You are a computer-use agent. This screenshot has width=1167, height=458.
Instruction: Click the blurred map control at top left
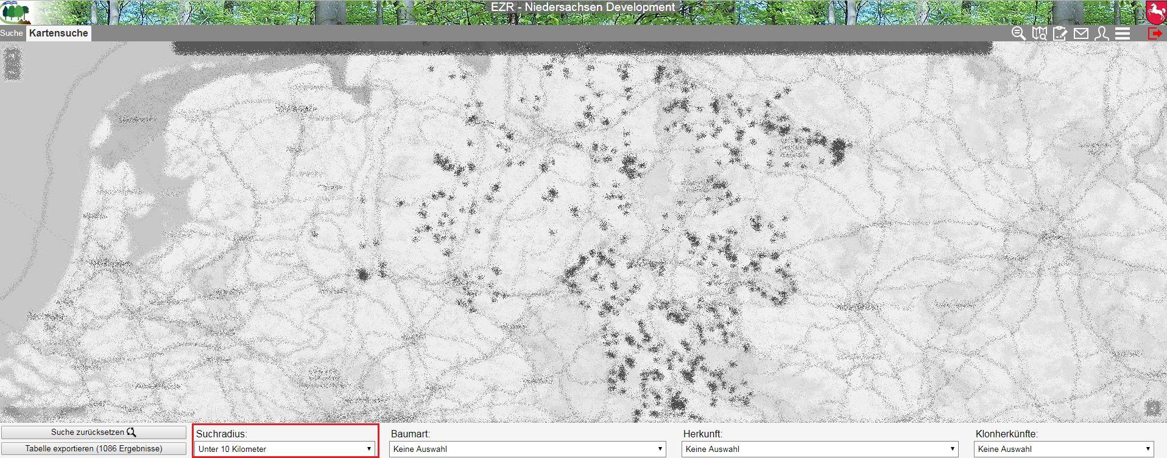[x=12, y=64]
